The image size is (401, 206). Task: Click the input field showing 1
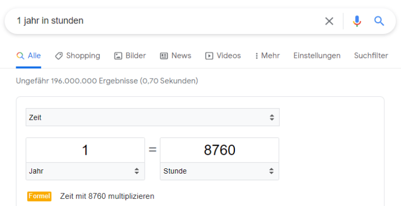85,150
